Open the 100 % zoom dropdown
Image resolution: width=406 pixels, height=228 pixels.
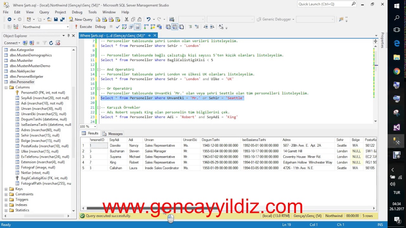tap(95, 127)
